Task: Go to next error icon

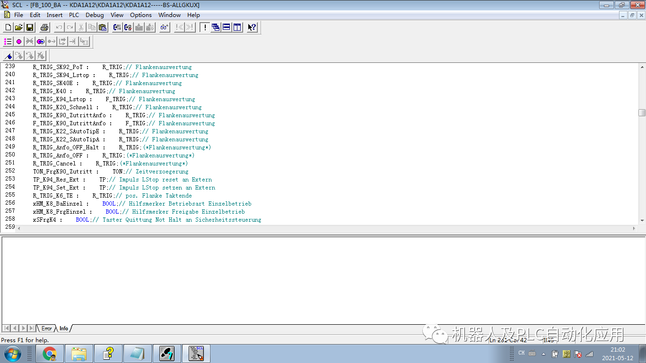Action: pyautogui.click(x=190, y=27)
